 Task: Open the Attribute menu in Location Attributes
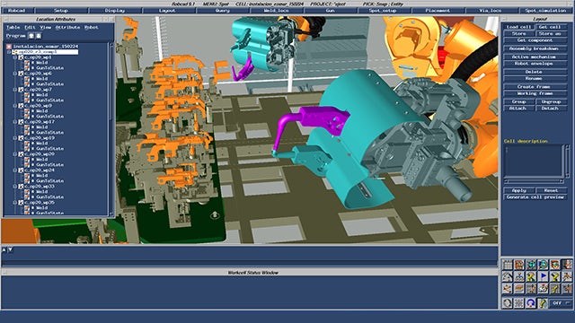coord(68,27)
